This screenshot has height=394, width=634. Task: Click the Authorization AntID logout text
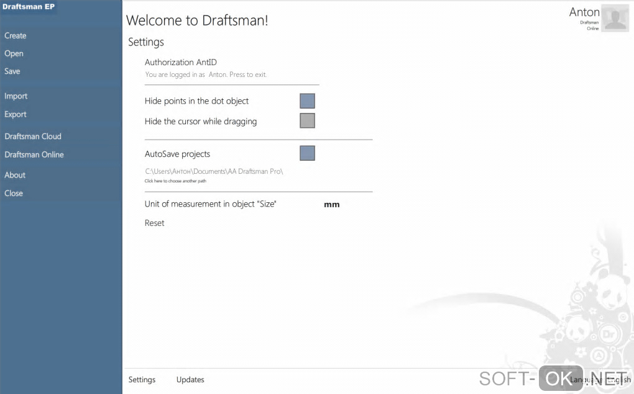[206, 74]
